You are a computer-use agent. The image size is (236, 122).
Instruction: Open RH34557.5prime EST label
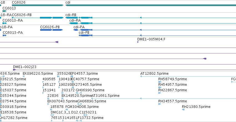tap(173, 101)
